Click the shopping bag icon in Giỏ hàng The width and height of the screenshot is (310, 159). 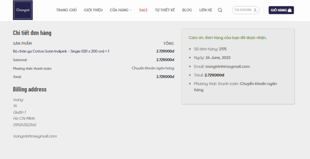pos(290,10)
